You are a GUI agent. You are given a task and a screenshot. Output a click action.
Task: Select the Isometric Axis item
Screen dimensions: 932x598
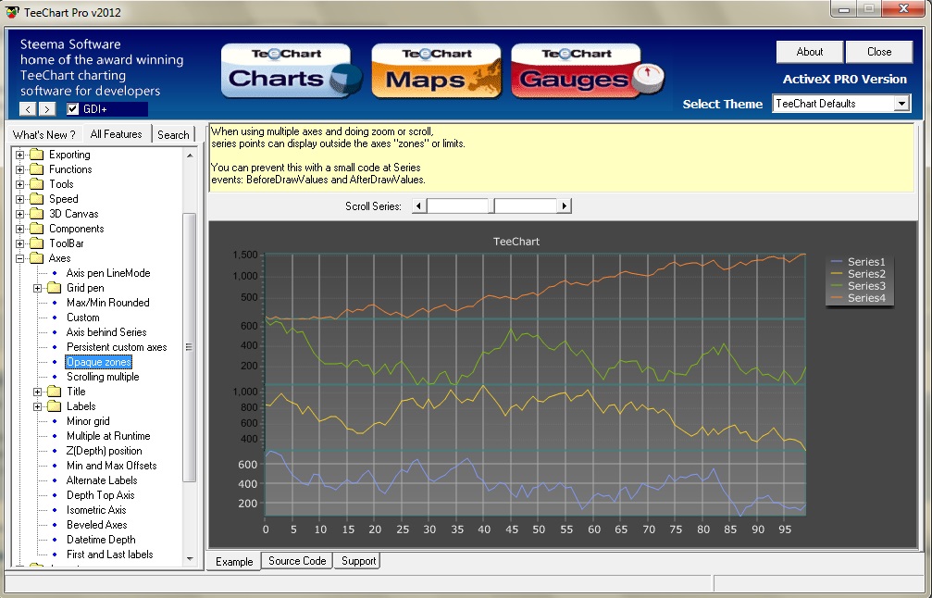pyautogui.click(x=96, y=511)
